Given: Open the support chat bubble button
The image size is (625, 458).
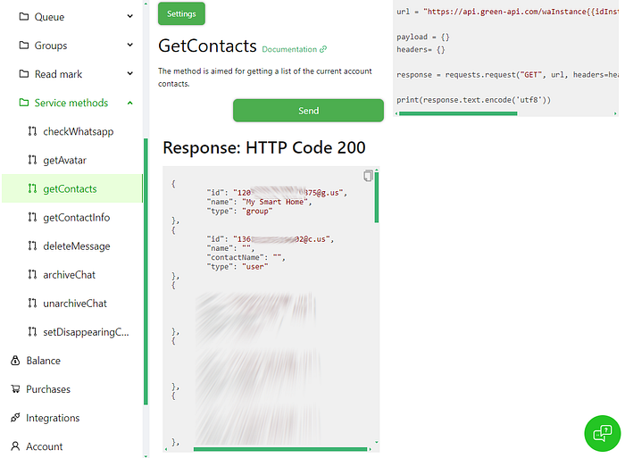Looking at the screenshot, I should pyautogui.click(x=603, y=433).
